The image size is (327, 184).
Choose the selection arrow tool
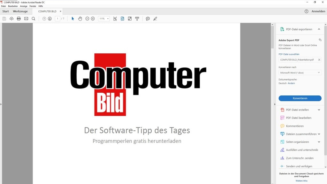(73, 19)
